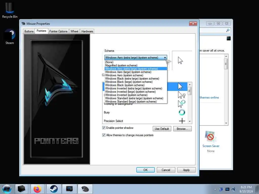Click the Screen Saver icon in Personalization
259x194 pixels.
(210, 137)
